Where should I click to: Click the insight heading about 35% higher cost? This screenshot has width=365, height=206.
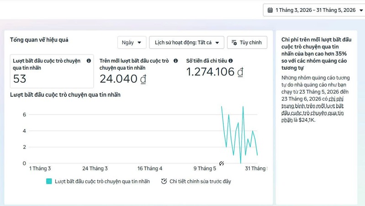317,54
